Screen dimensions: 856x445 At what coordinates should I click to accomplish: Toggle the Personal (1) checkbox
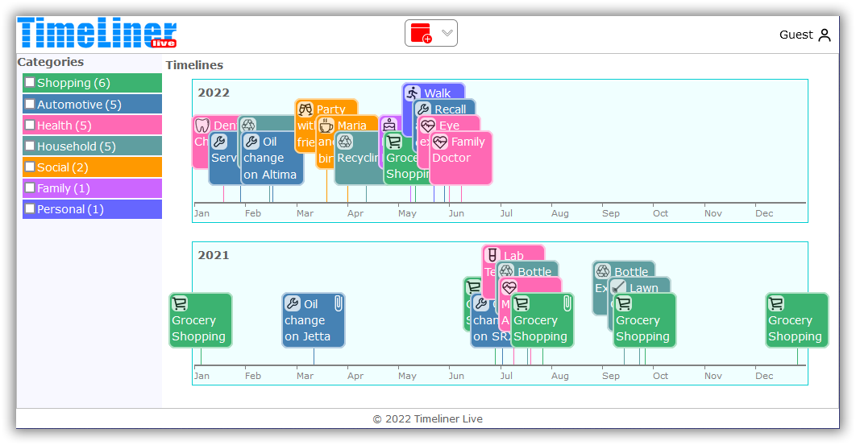click(30, 208)
